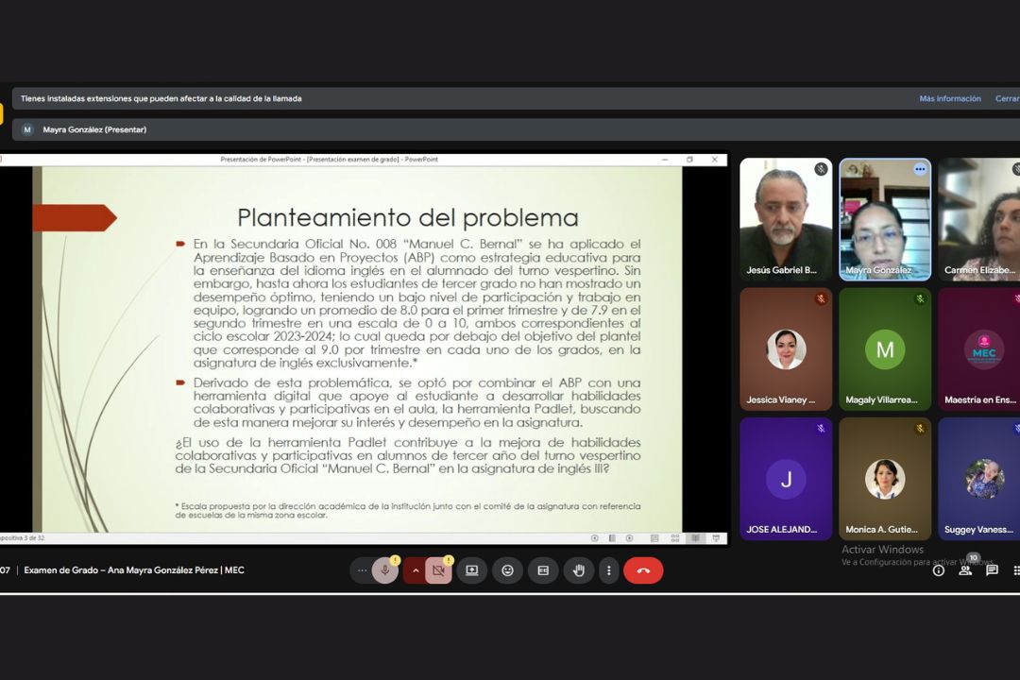Toggle the camera button in call controls
This screenshot has width=1020, height=680.
438,570
